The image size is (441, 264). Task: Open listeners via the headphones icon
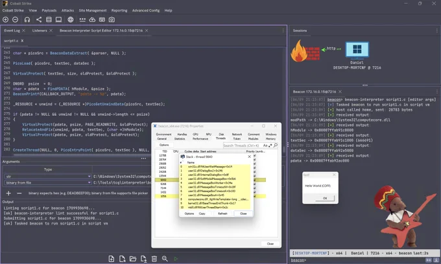coord(27,19)
